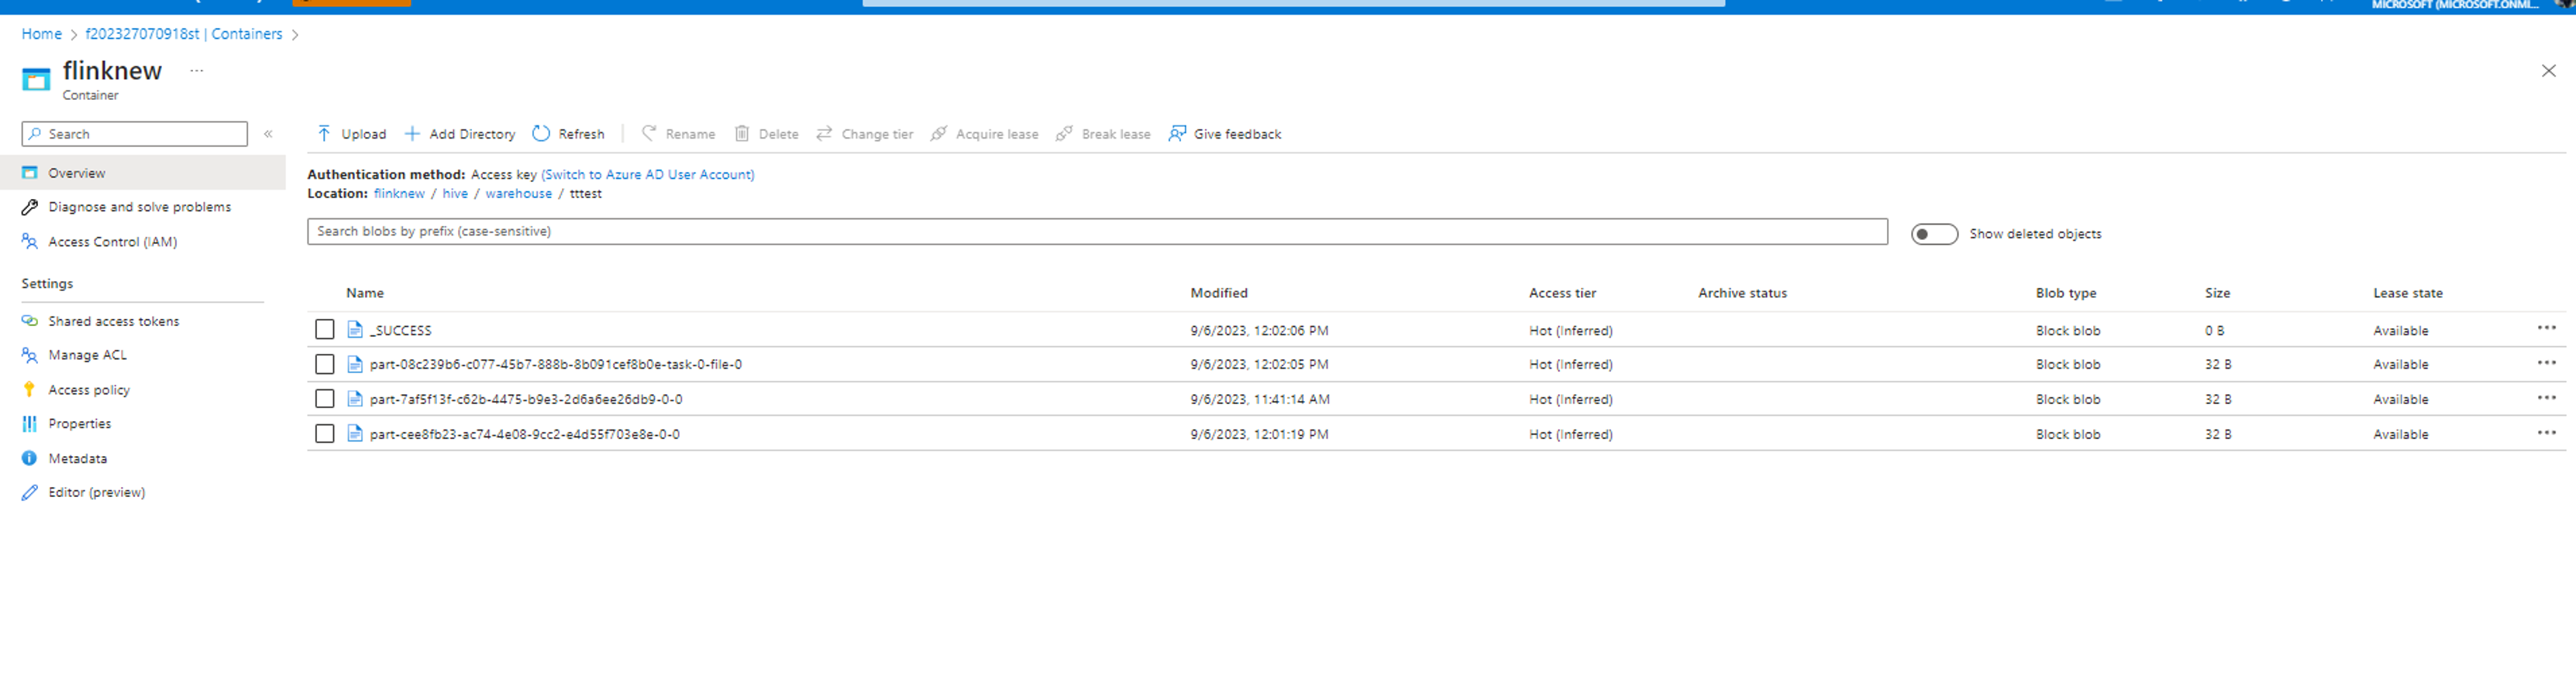The width and height of the screenshot is (2576, 696).
Task: Navigate to hive in Location path
Action: coord(455,194)
